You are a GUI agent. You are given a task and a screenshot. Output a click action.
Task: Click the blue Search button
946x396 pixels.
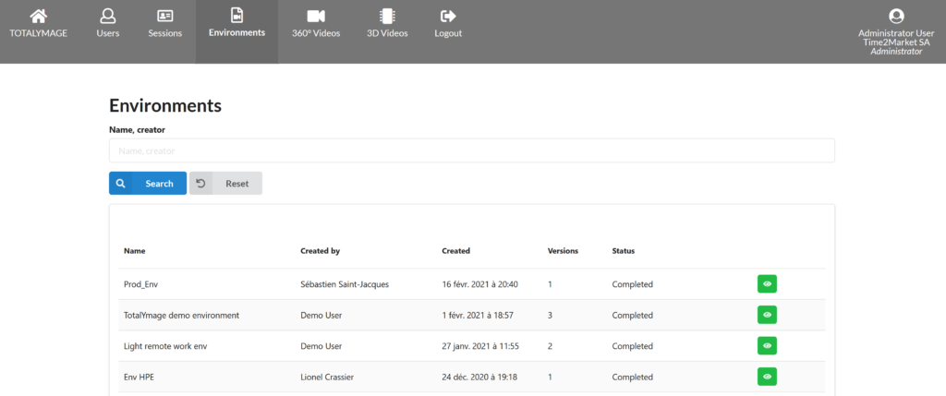coord(148,184)
